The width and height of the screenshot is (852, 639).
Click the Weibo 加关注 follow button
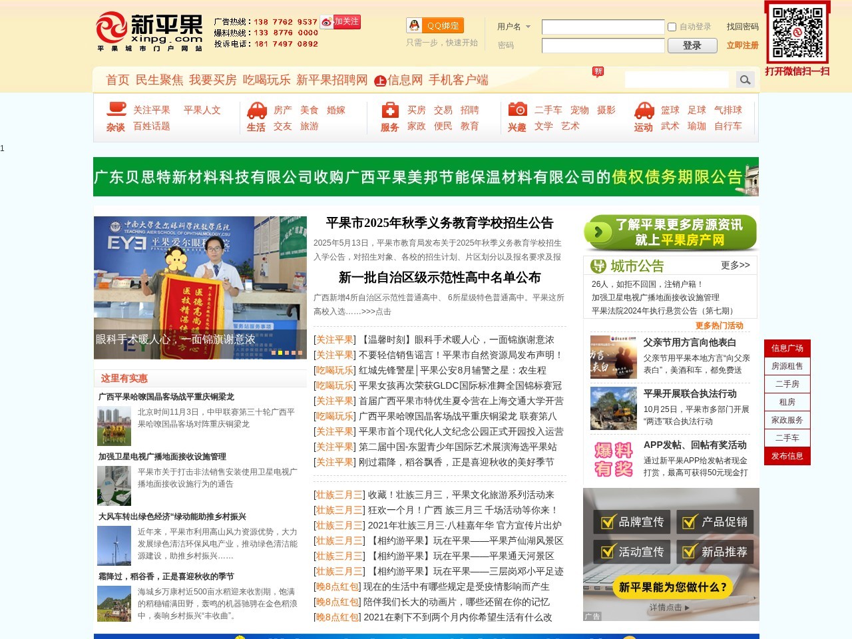click(339, 22)
